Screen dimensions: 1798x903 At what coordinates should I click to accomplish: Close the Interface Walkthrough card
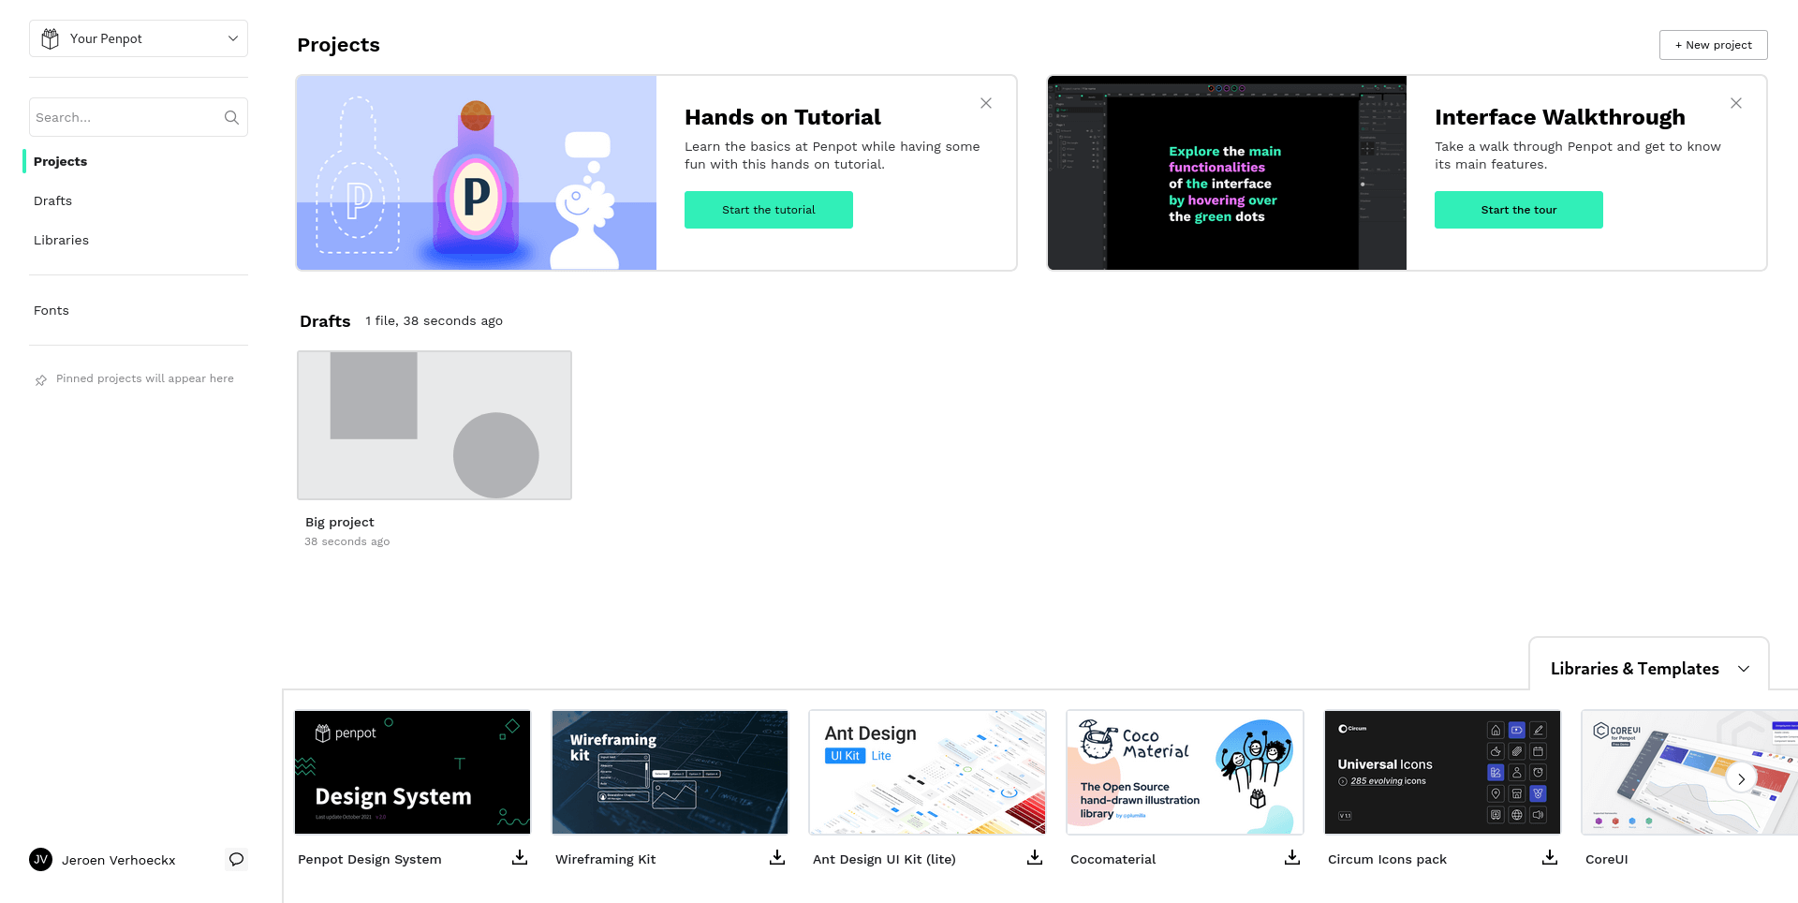click(x=1736, y=103)
